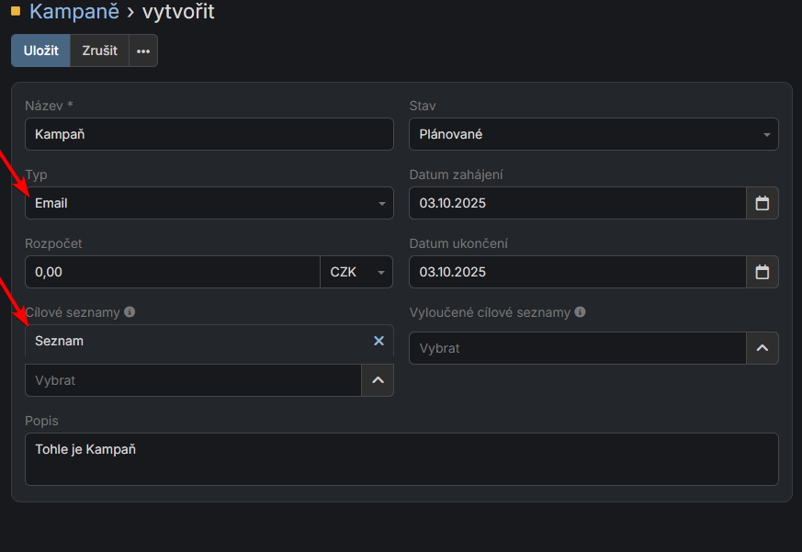This screenshot has height=552, width=802.
Task: Open the Typ dropdown showing Email
Action: (209, 203)
